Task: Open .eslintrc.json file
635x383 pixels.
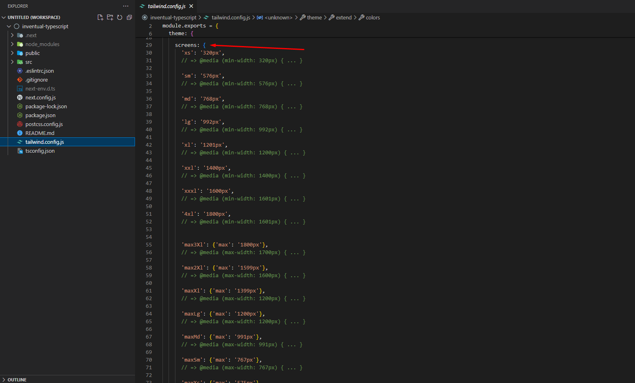Action: tap(40, 71)
